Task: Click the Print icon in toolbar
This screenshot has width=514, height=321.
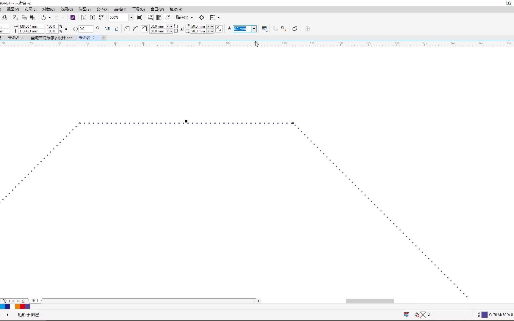Action: pos(4,18)
